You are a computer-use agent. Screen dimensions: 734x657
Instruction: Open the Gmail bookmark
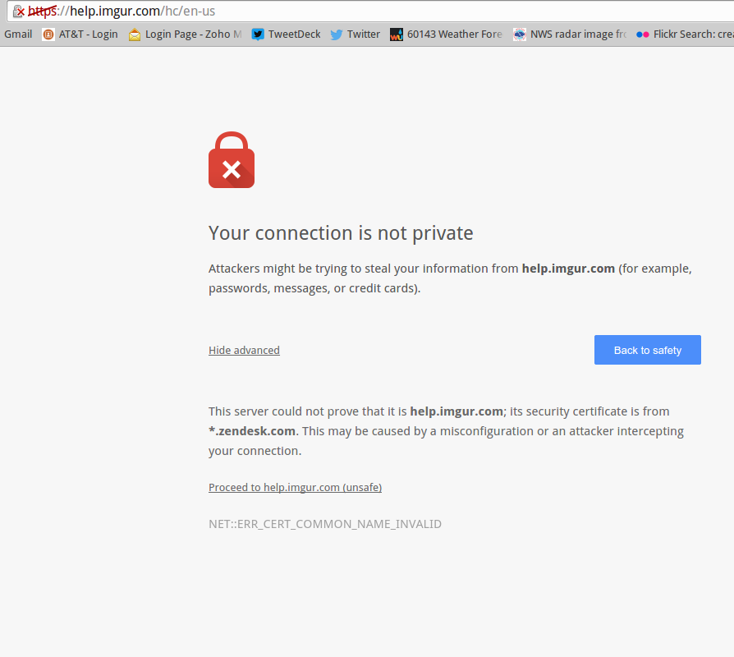point(18,34)
